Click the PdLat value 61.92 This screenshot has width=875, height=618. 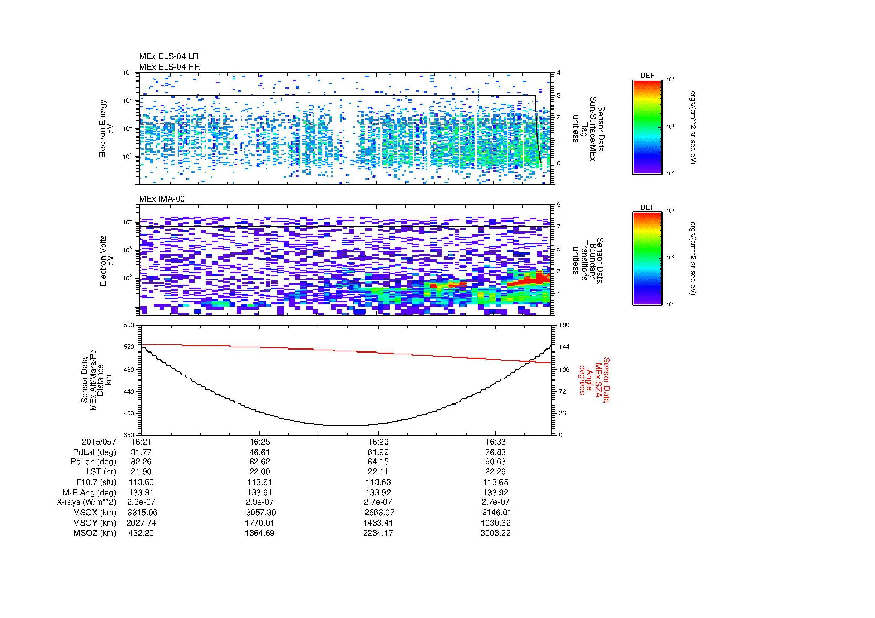pyautogui.click(x=378, y=452)
